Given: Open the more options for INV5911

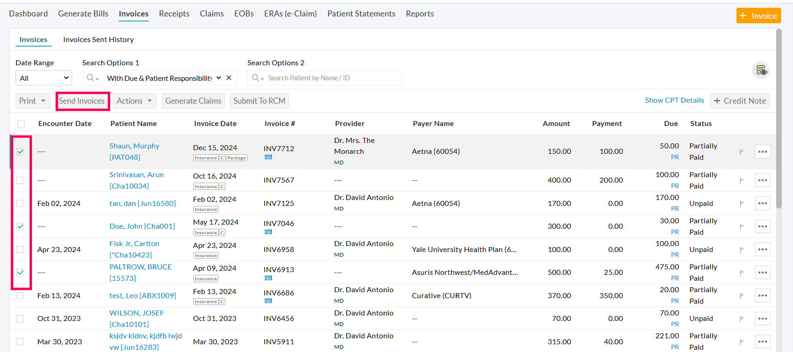Looking at the screenshot, I should (762, 342).
